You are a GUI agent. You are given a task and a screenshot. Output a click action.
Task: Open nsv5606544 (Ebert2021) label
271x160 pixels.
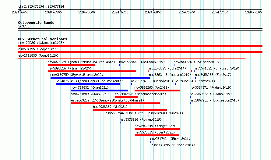[x=125, y=113]
